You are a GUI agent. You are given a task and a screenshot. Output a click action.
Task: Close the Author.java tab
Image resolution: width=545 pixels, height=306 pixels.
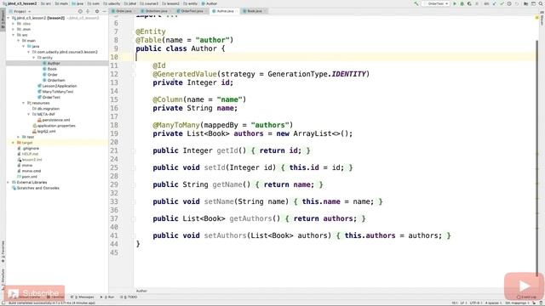pyautogui.click(x=237, y=11)
